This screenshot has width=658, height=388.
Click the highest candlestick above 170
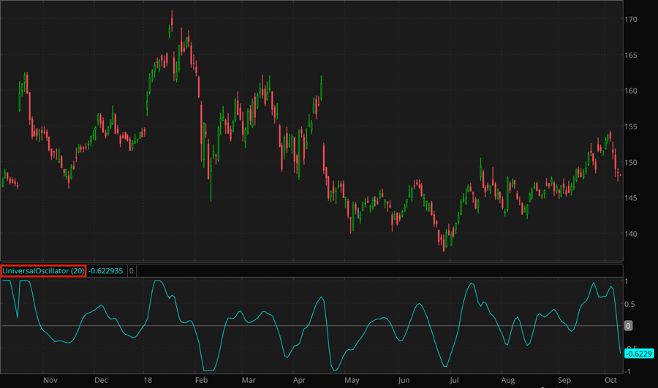coord(171,23)
